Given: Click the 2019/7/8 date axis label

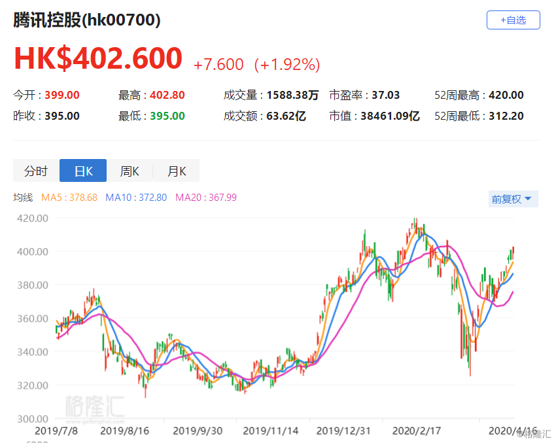Looking at the screenshot, I should click(56, 431).
